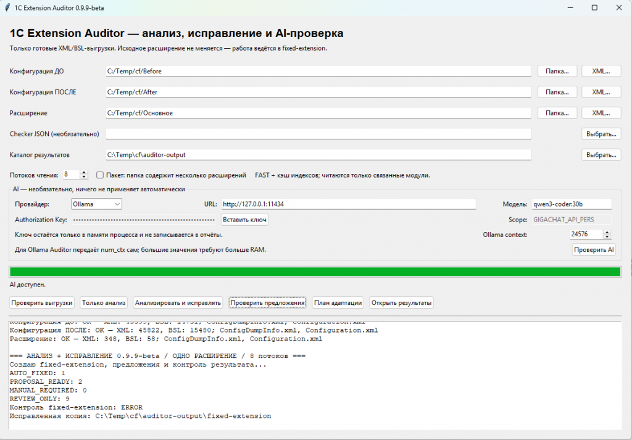This screenshot has width=632, height=440.
Task: Click the disabled Scope field GIGACHAT_API_PERS
Action: click(572, 220)
